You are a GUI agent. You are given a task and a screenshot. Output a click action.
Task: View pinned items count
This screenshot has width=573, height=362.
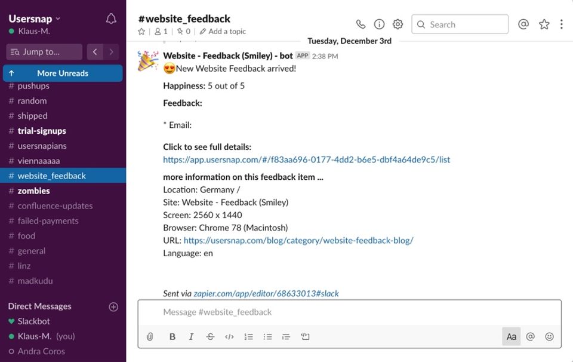[x=184, y=32]
